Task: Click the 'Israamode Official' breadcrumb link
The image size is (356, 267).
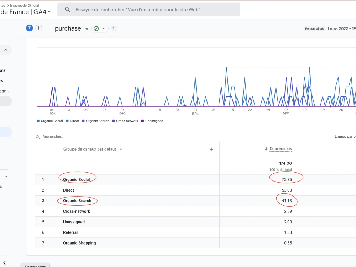Action: click(x=25, y=5)
